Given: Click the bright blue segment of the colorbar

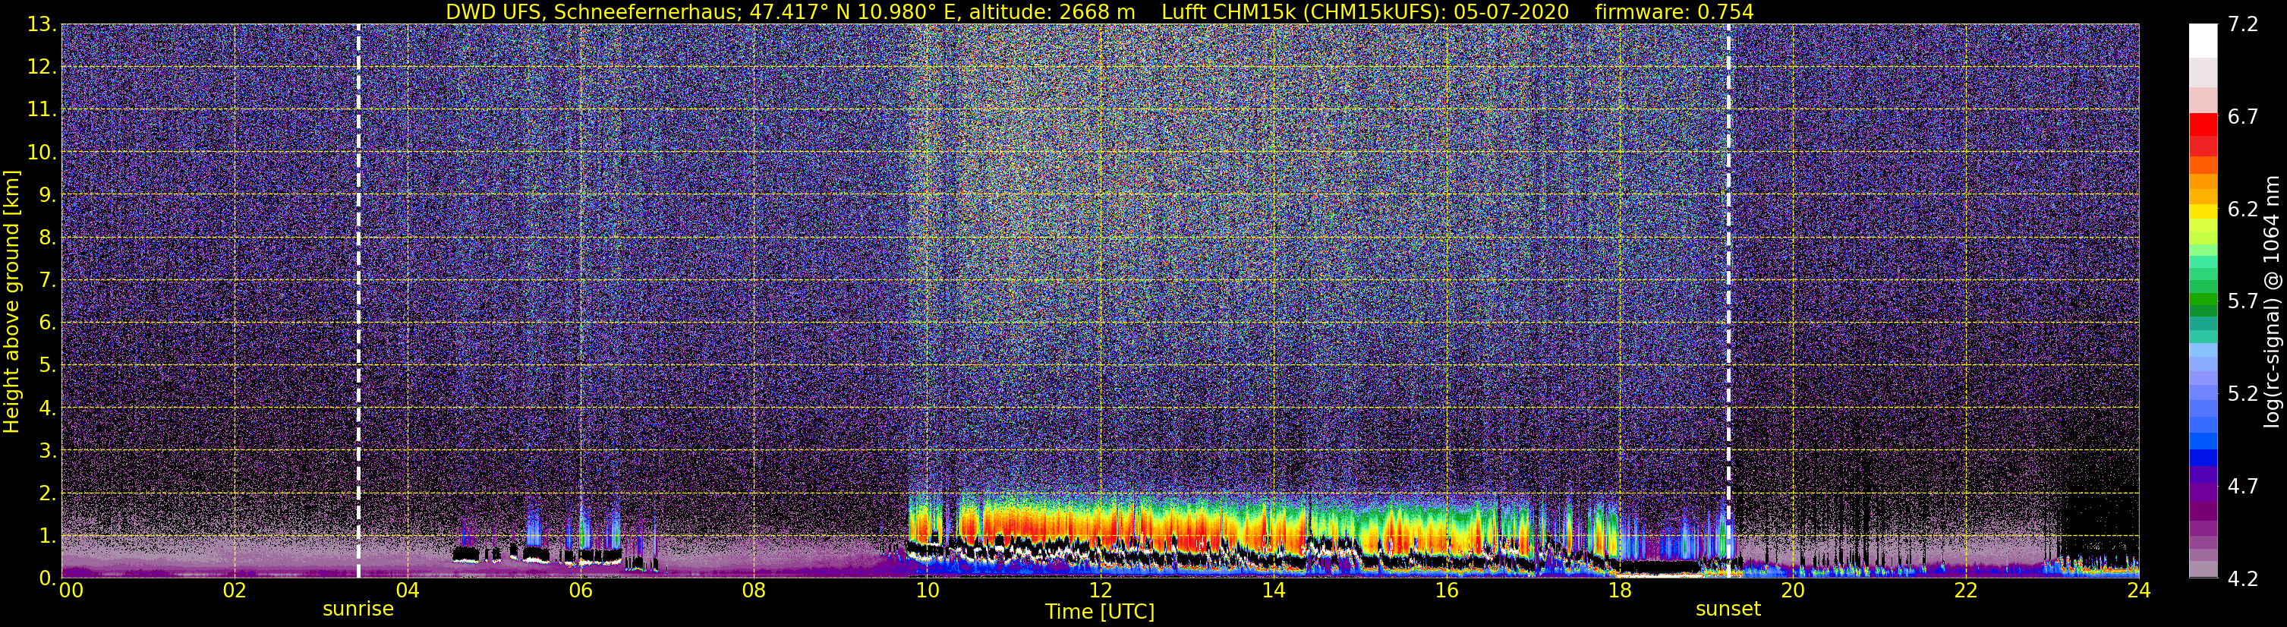Looking at the screenshot, I should coord(2203,440).
